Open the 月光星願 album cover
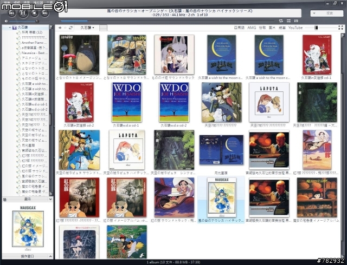 click(221, 150)
